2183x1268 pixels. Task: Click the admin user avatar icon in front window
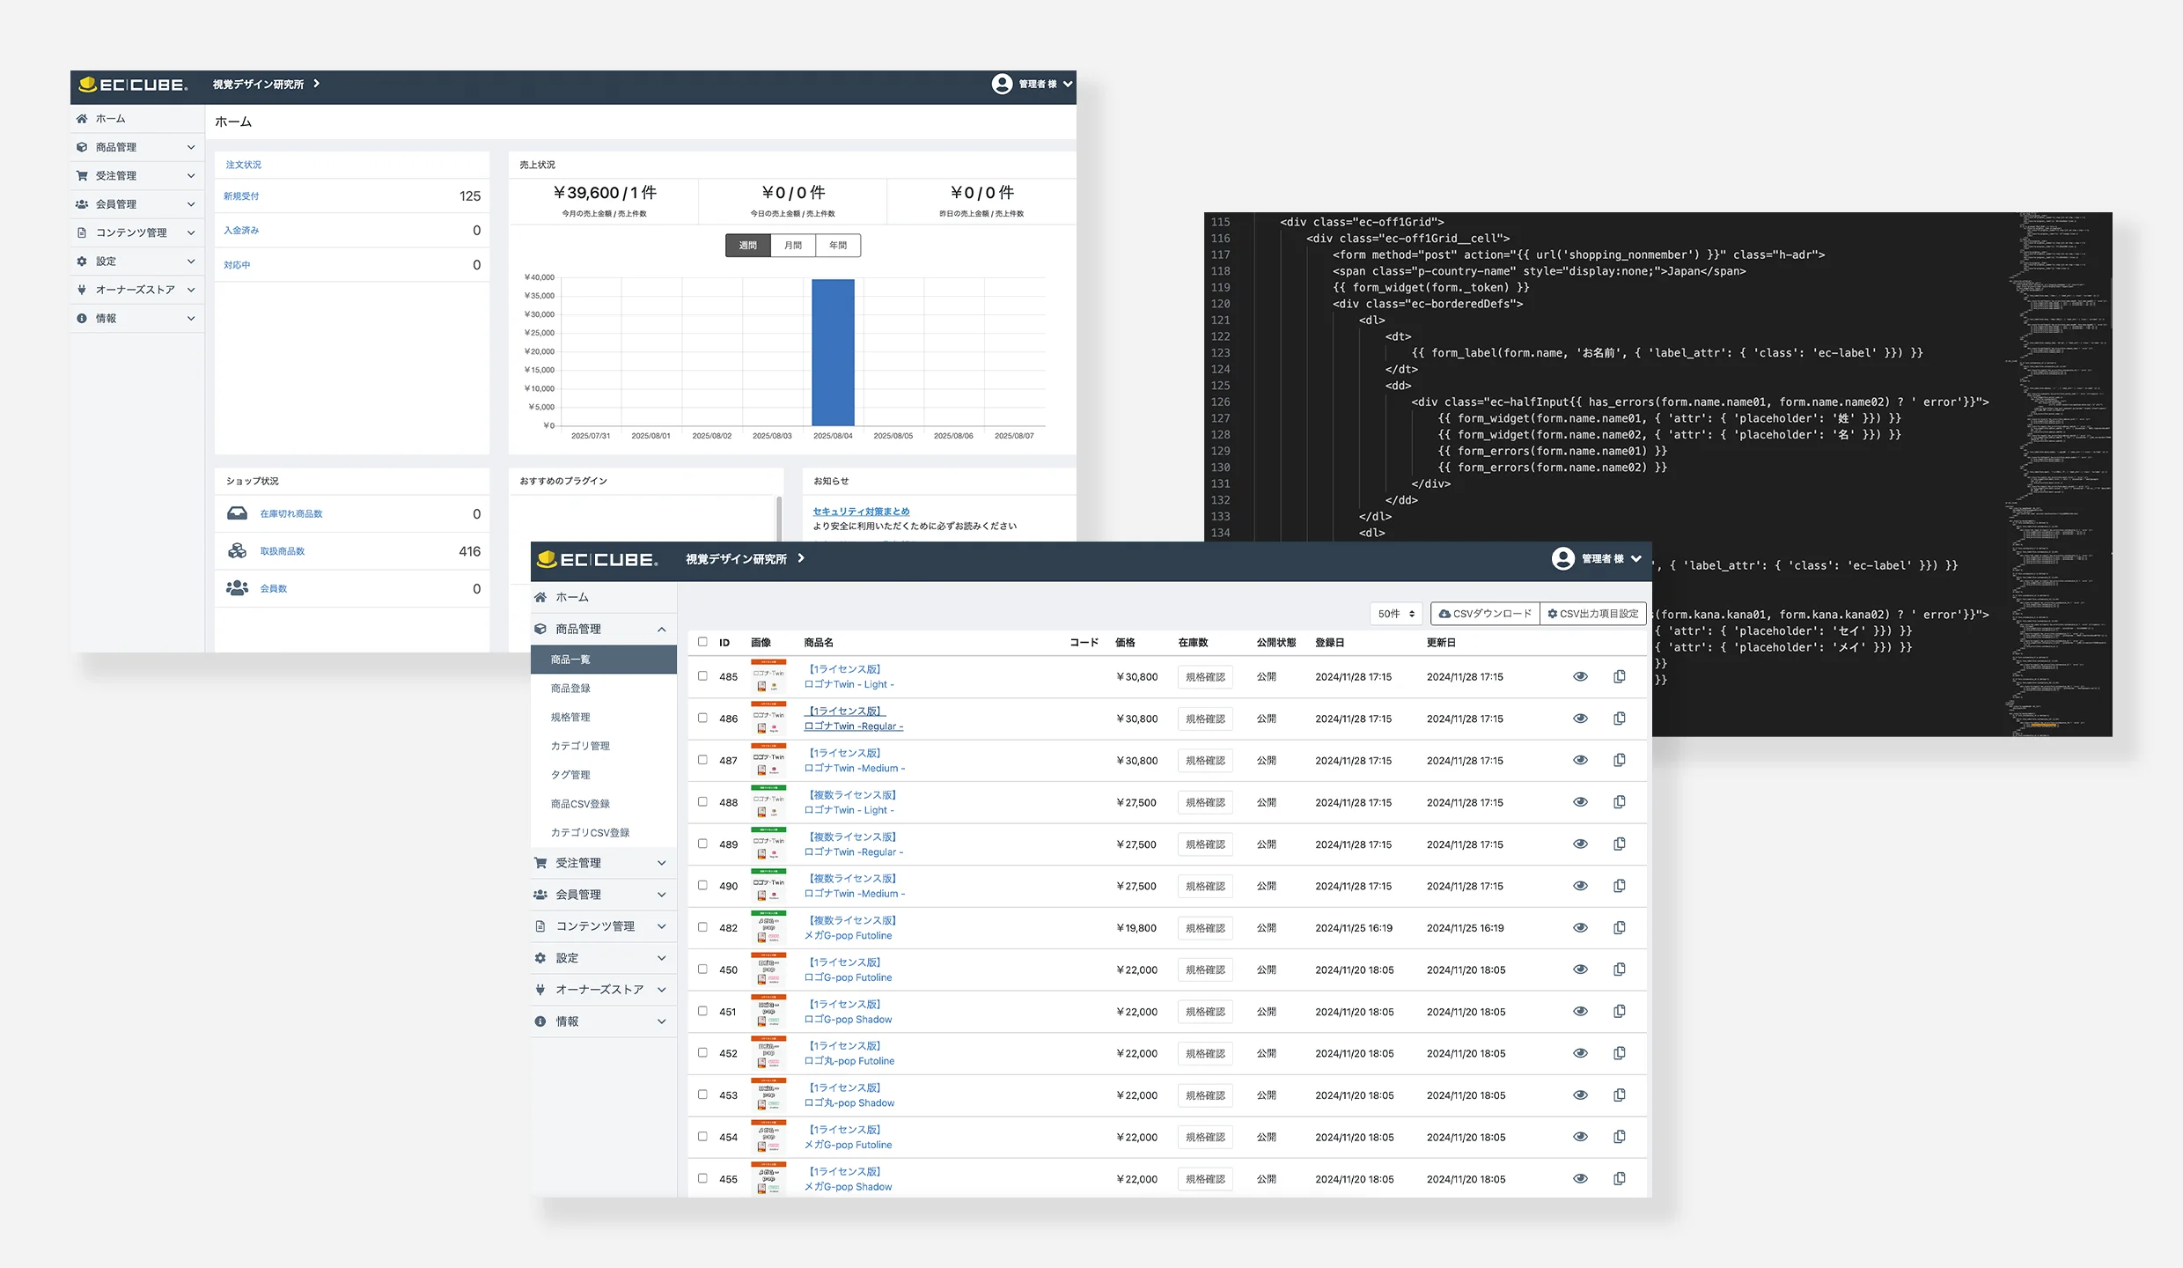pos(1562,558)
